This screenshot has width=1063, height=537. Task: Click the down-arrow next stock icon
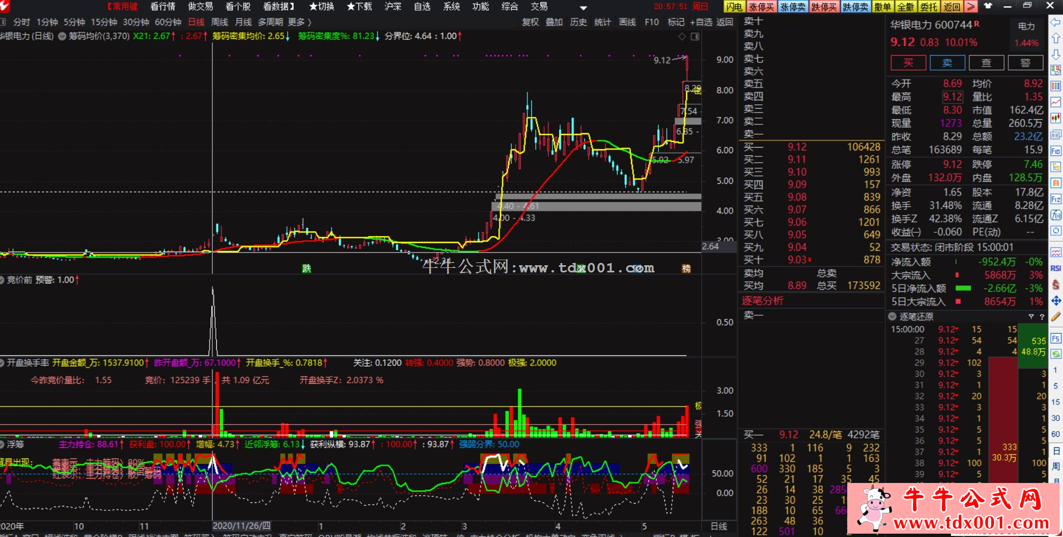pyautogui.click(x=1056, y=55)
